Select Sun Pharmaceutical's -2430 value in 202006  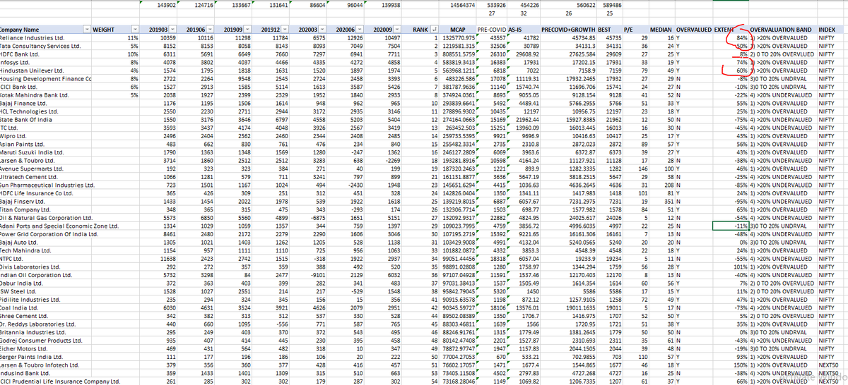coord(347,185)
